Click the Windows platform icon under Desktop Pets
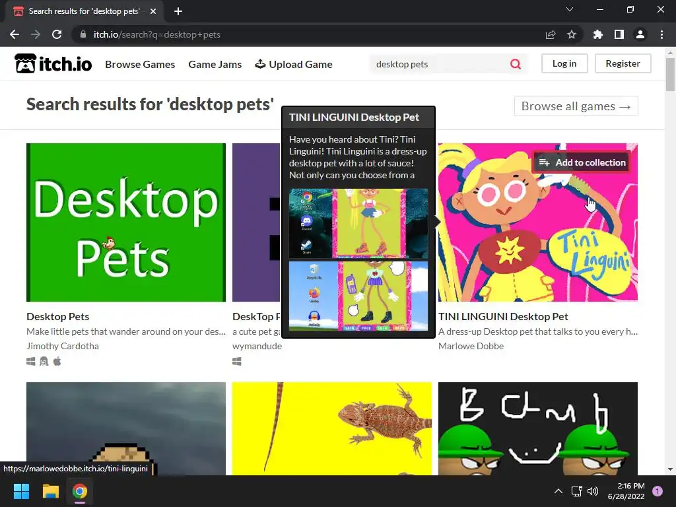Screen dimensions: 676x507 31,361
